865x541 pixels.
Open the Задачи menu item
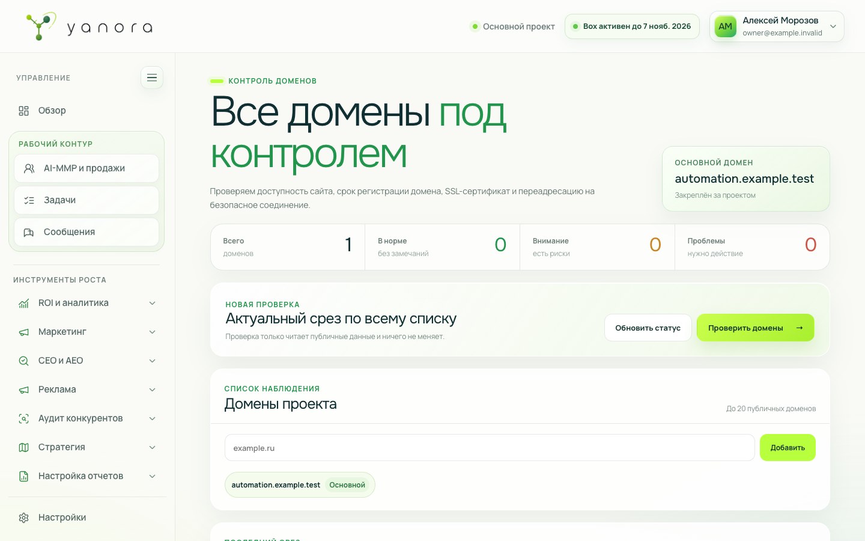click(x=86, y=200)
